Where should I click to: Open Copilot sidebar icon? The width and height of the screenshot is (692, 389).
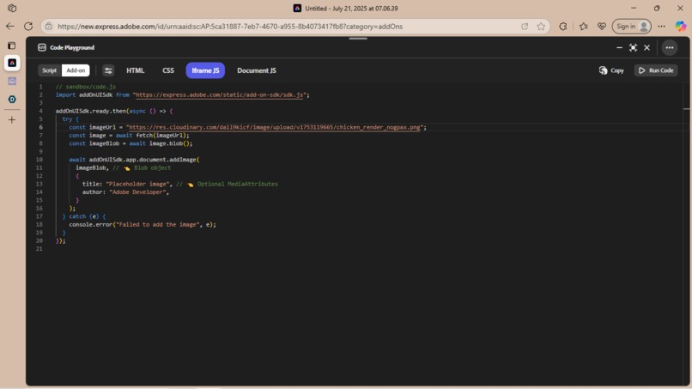[680, 26]
